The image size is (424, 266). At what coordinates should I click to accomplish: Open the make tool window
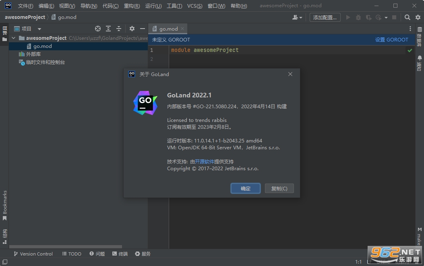pyautogui.click(x=420, y=236)
